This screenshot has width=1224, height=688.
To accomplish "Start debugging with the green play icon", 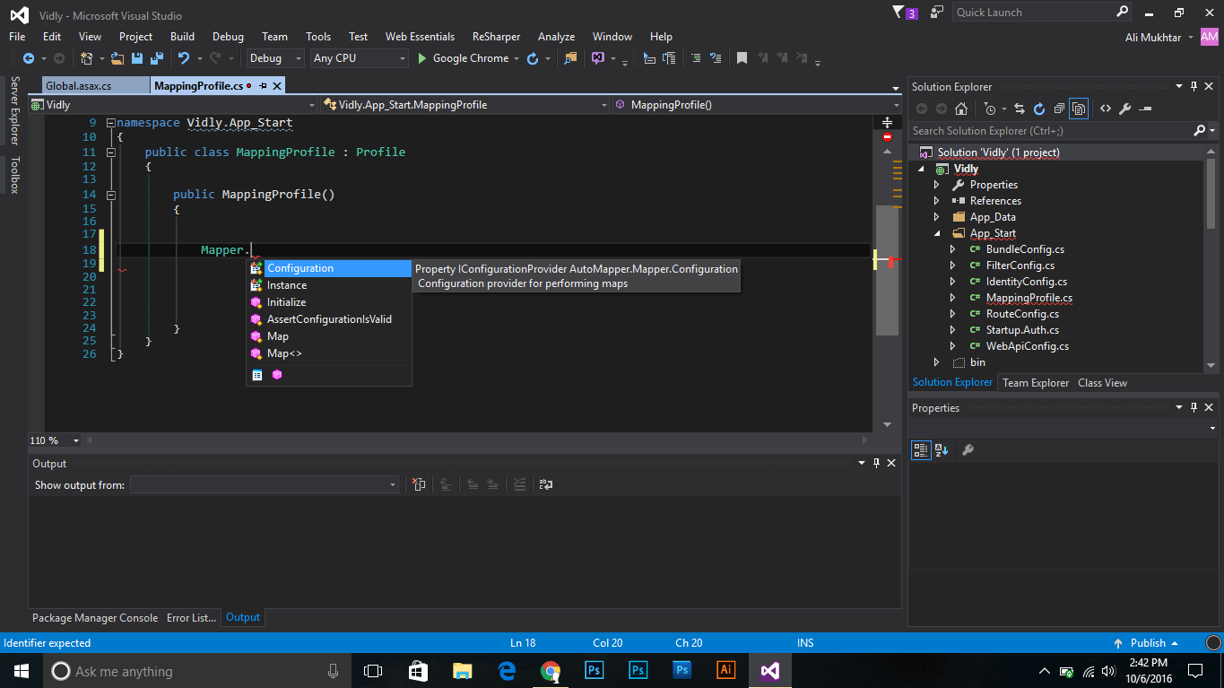I will coord(423,58).
